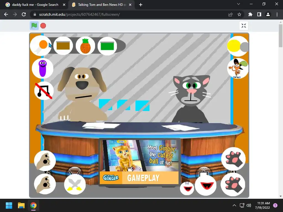Click the upper dog paw button
The width and height of the screenshot is (283, 212).
(45, 161)
